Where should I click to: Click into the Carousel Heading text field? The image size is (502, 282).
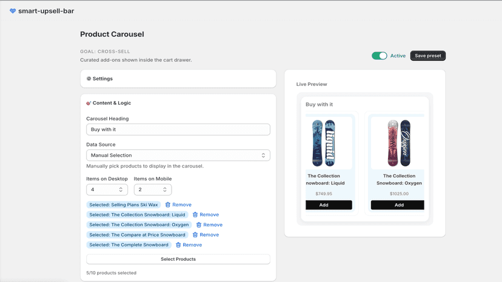click(178, 130)
